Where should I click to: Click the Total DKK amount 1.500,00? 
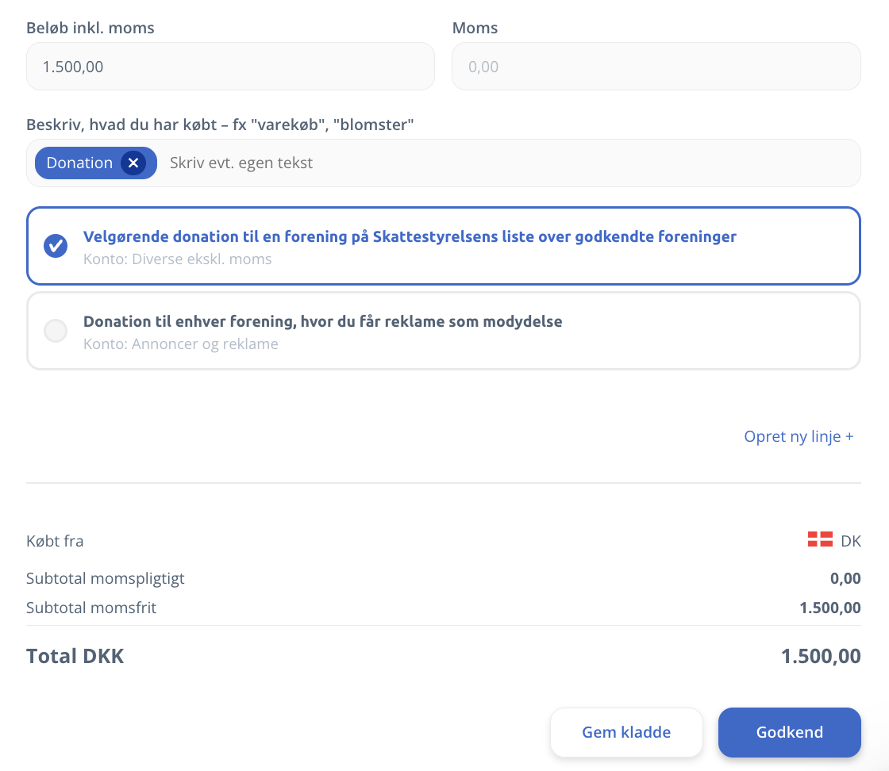pyautogui.click(x=820, y=656)
